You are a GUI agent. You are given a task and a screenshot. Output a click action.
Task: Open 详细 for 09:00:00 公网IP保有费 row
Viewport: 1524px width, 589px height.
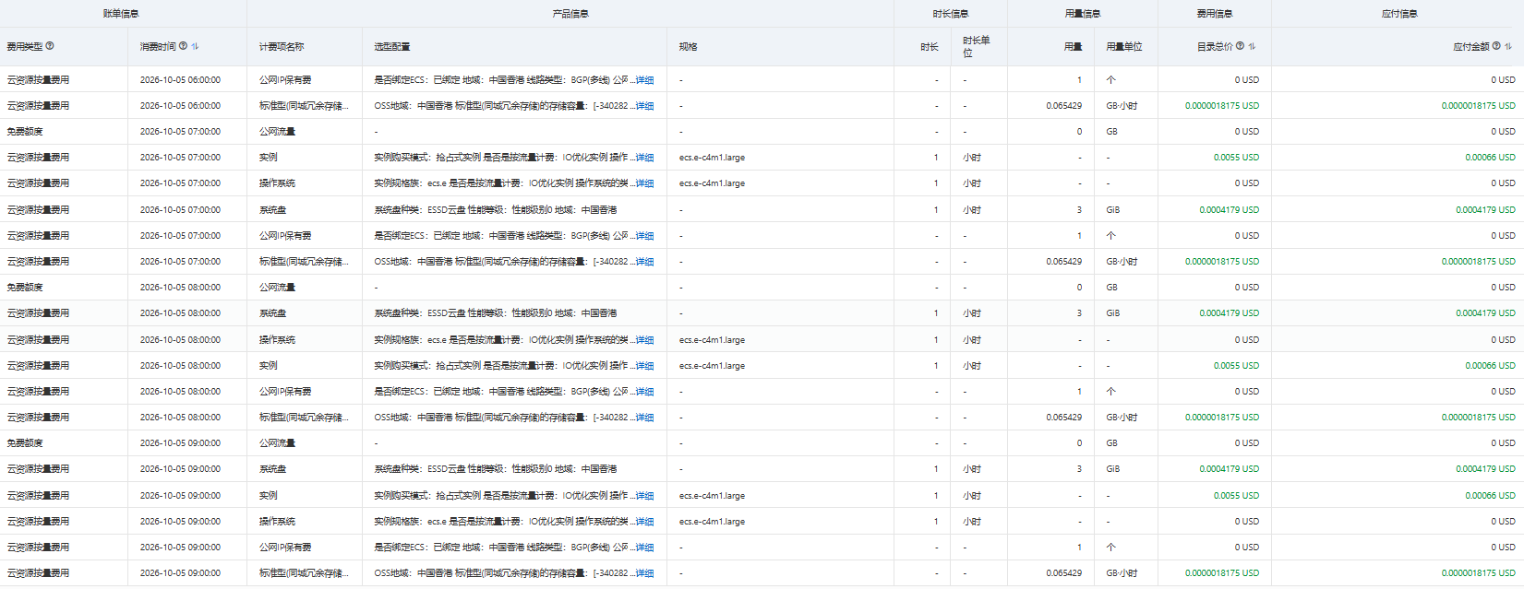coord(644,548)
